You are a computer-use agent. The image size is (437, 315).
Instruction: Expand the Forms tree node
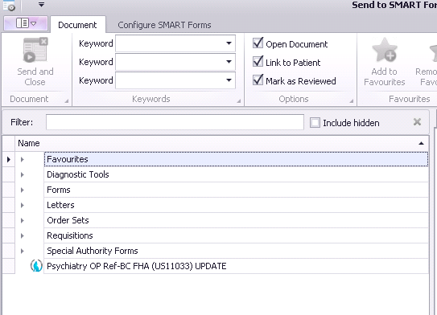click(x=23, y=190)
